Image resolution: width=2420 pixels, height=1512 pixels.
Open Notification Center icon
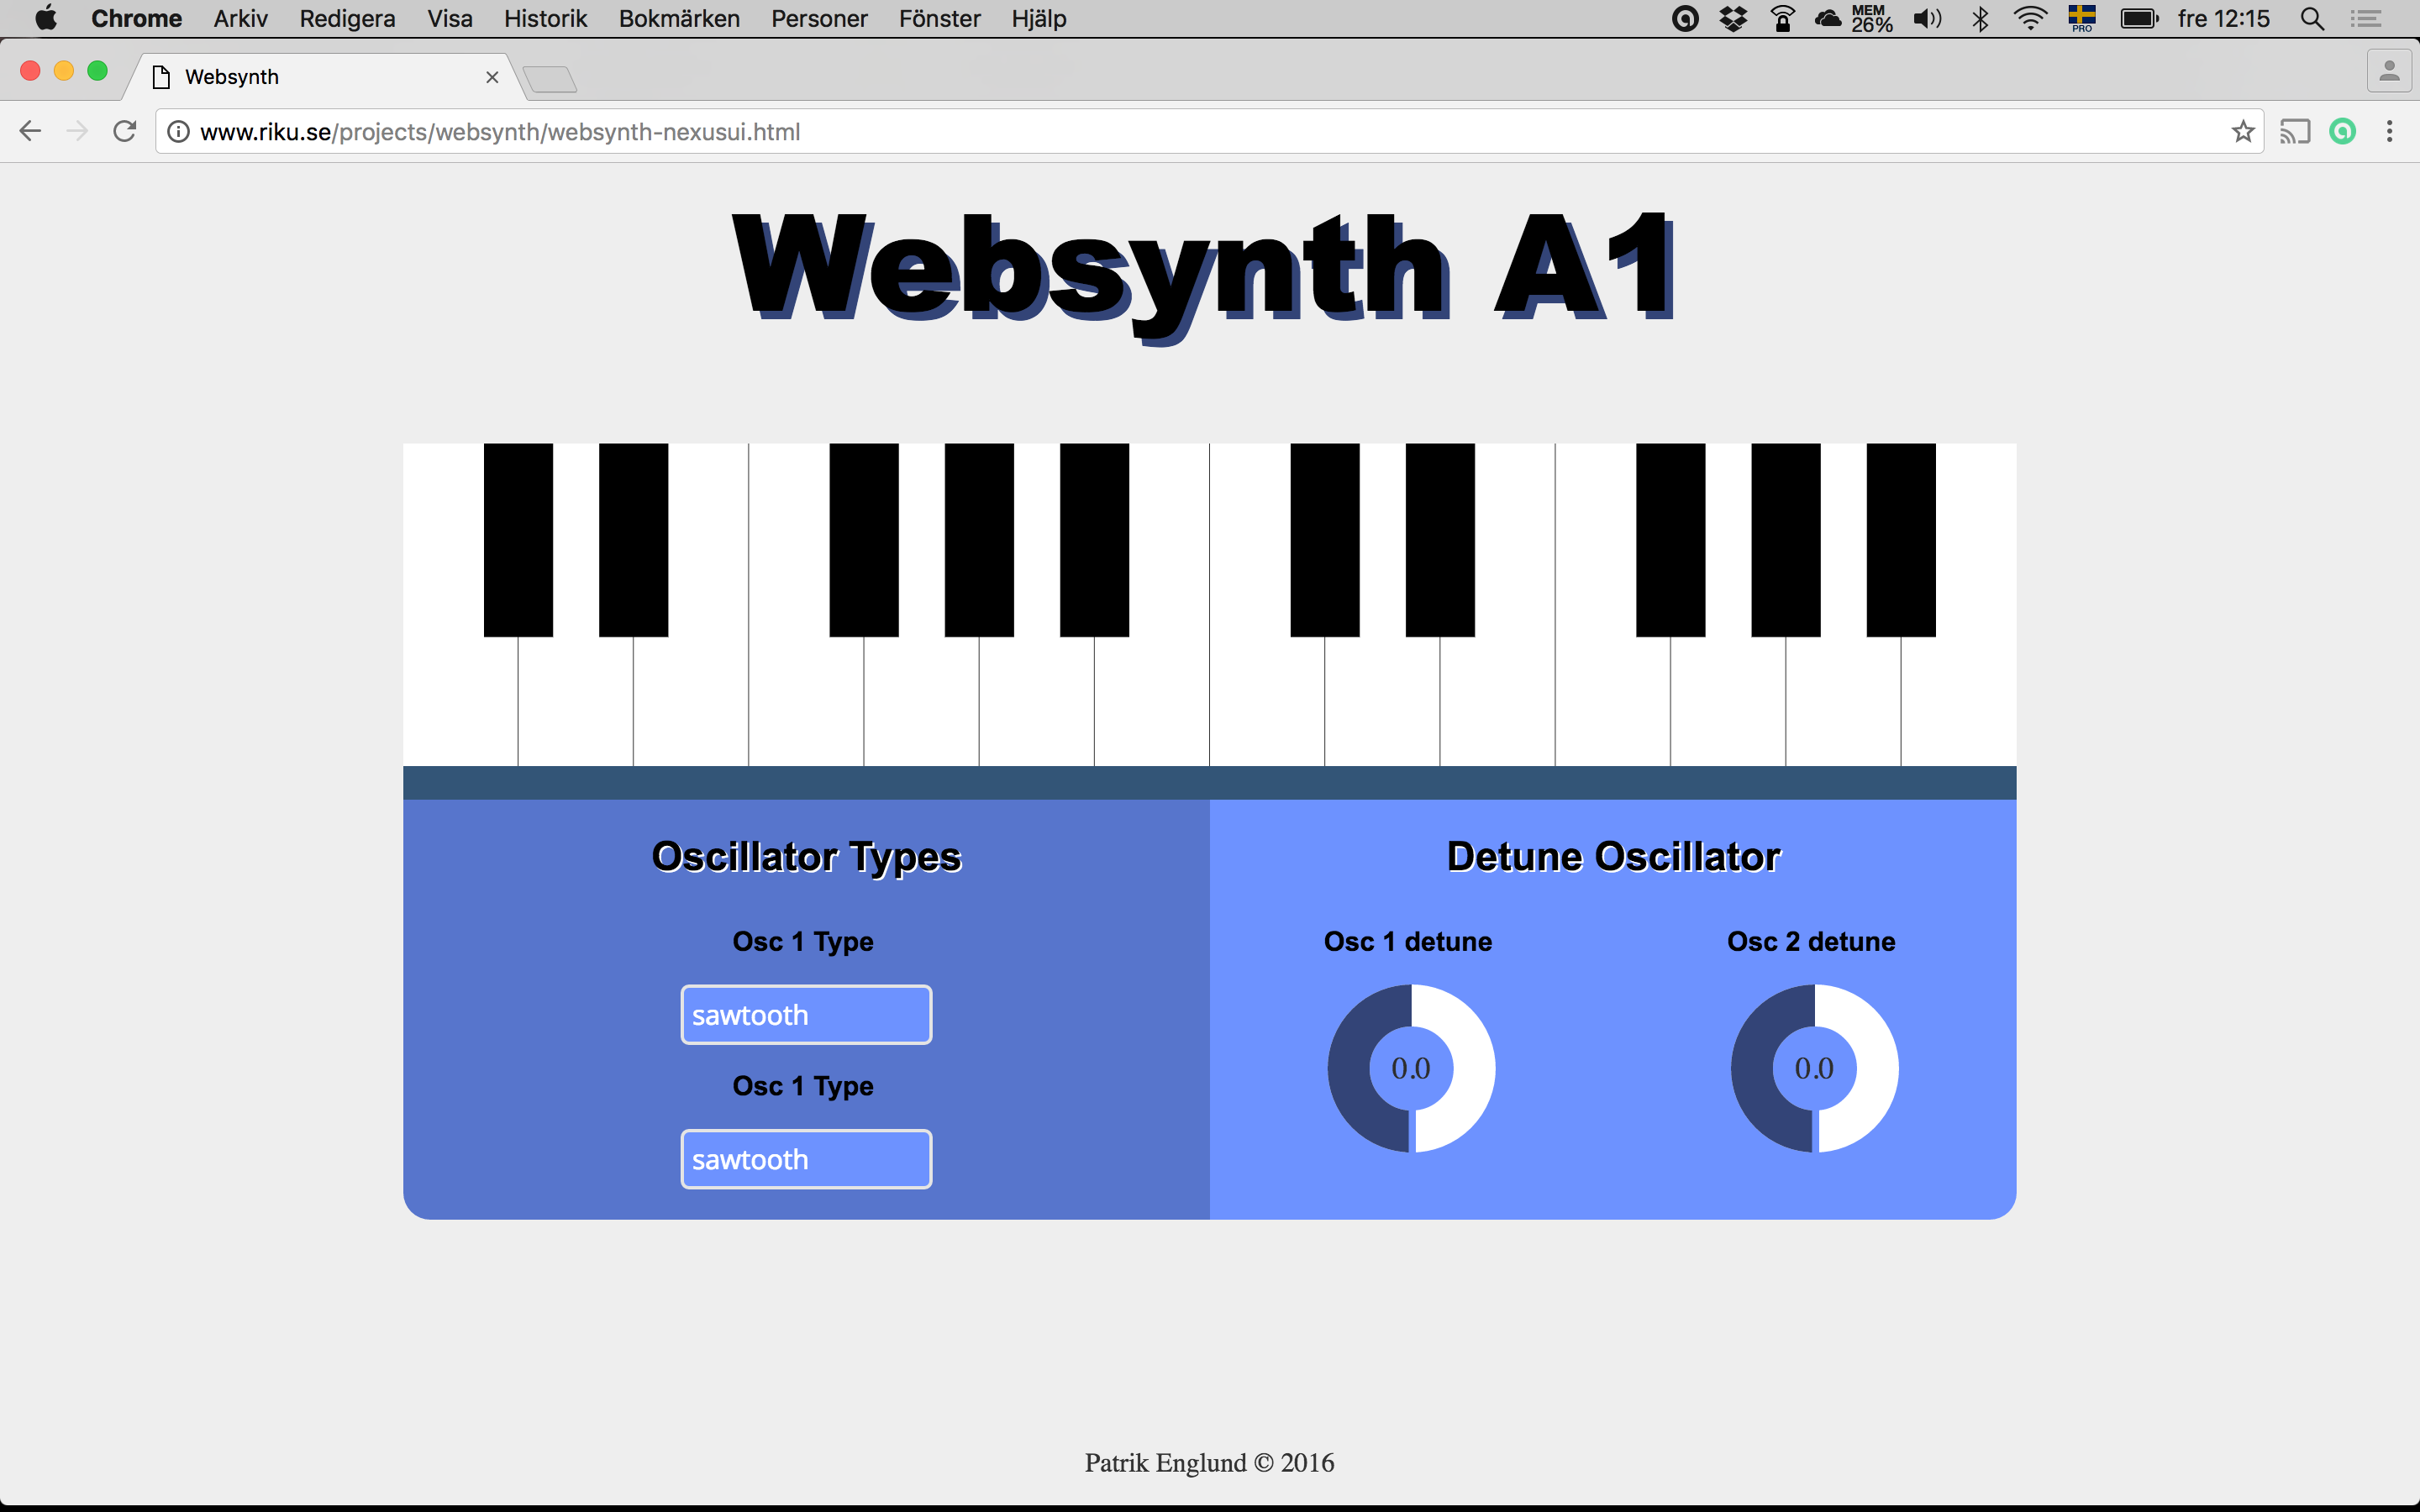2366,18
